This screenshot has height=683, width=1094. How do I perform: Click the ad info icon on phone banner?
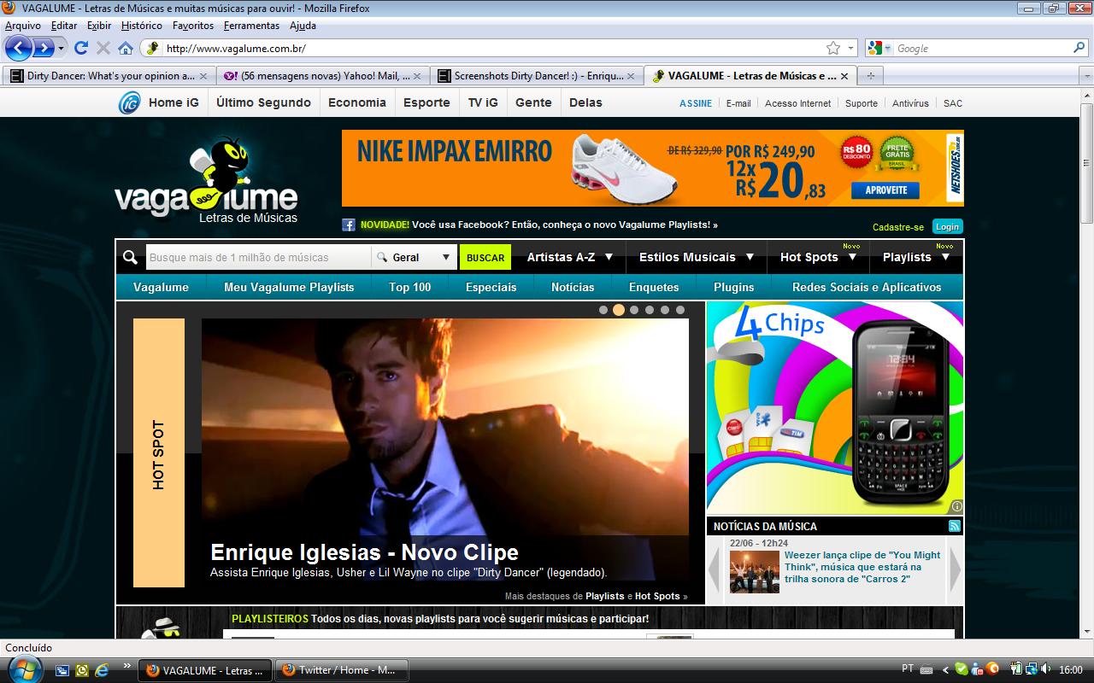click(956, 505)
